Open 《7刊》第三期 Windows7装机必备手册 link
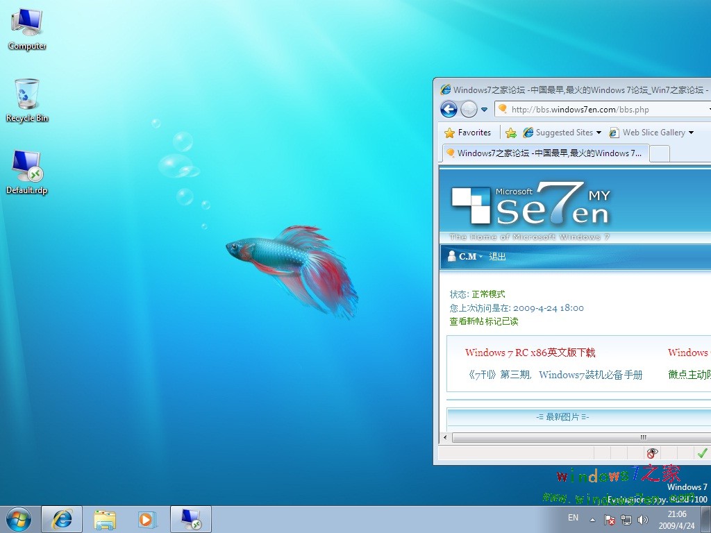This screenshot has width=711, height=533. click(555, 375)
